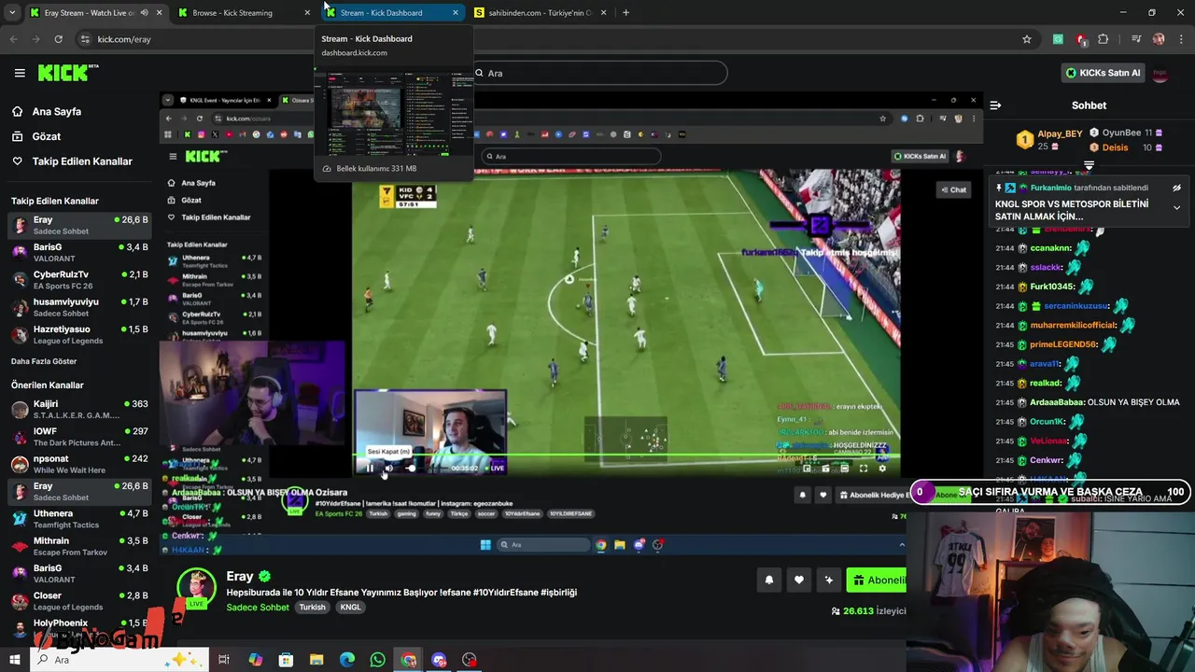
Task: Focus the Kick Ara search field
Action: 597,73
